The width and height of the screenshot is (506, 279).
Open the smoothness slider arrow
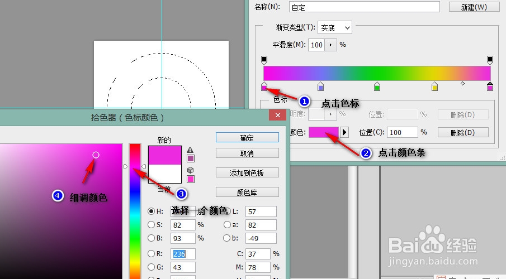(x=331, y=45)
